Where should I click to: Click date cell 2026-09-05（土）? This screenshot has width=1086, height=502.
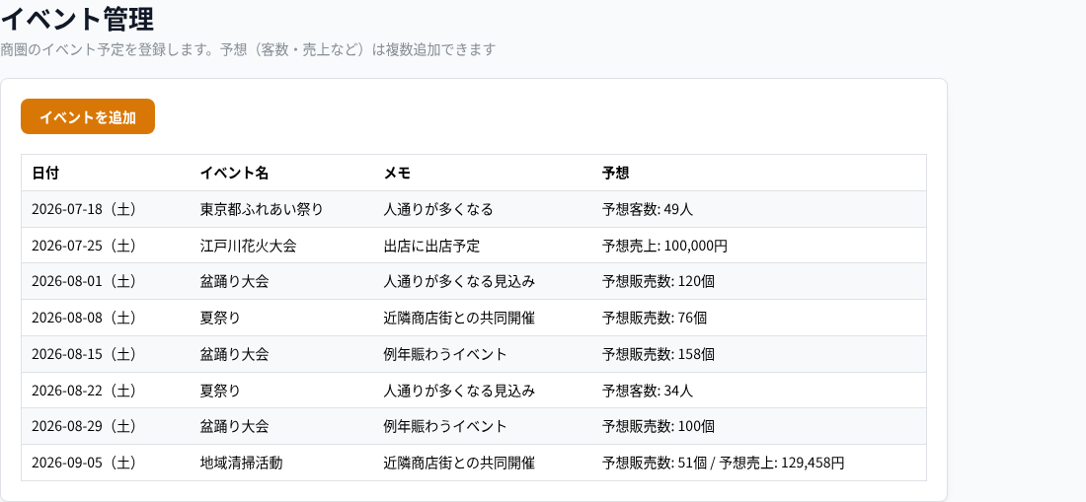(85, 463)
